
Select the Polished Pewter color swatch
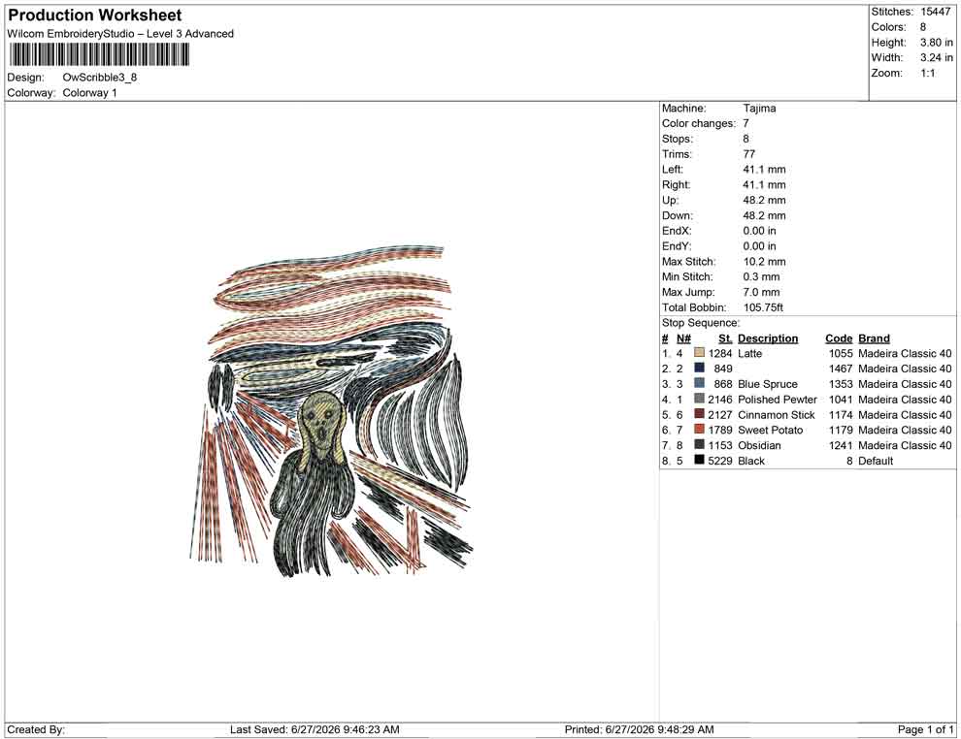(x=699, y=399)
